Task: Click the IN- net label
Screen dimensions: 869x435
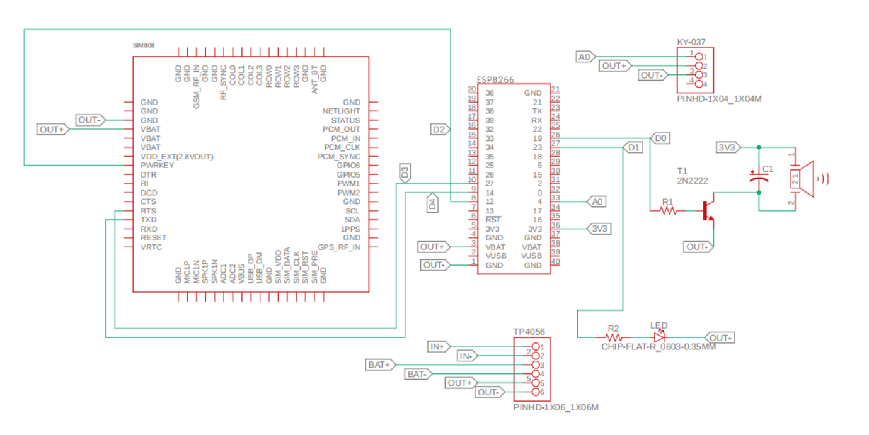Action: coord(467,356)
